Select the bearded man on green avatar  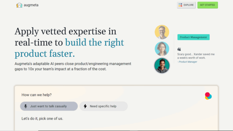click(162, 65)
